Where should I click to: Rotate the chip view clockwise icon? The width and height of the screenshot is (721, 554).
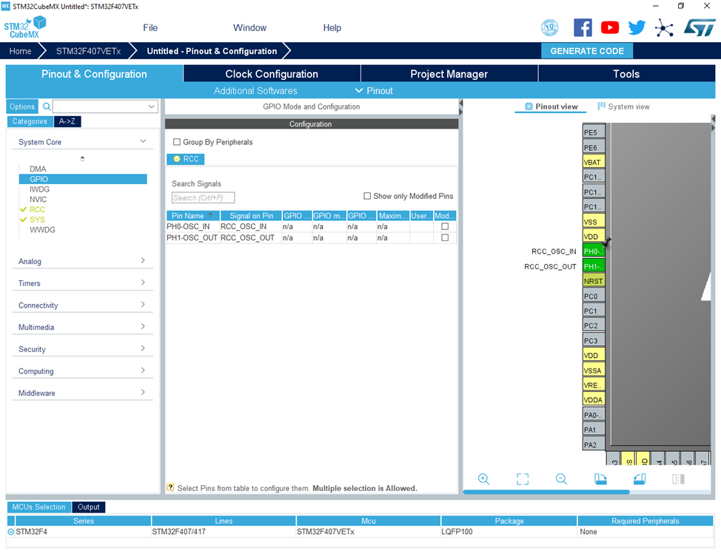click(600, 479)
